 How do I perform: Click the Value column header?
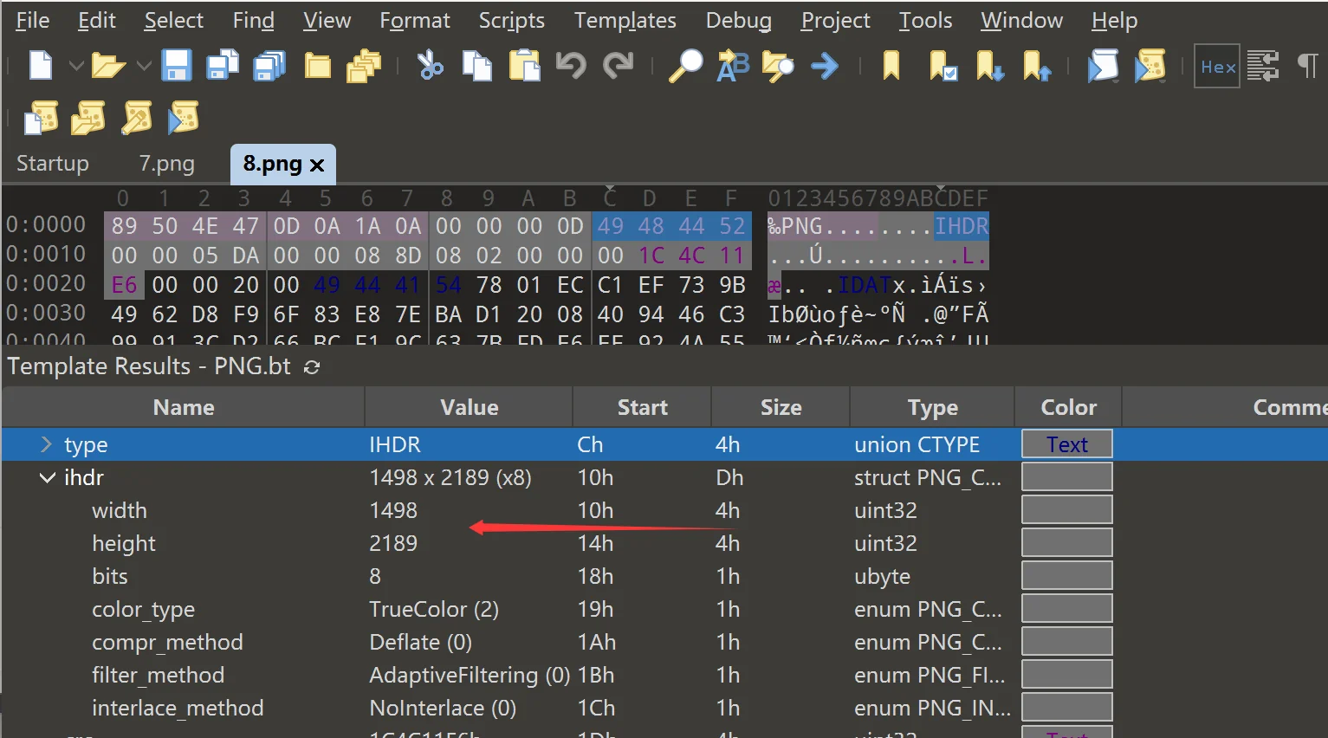pos(469,407)
